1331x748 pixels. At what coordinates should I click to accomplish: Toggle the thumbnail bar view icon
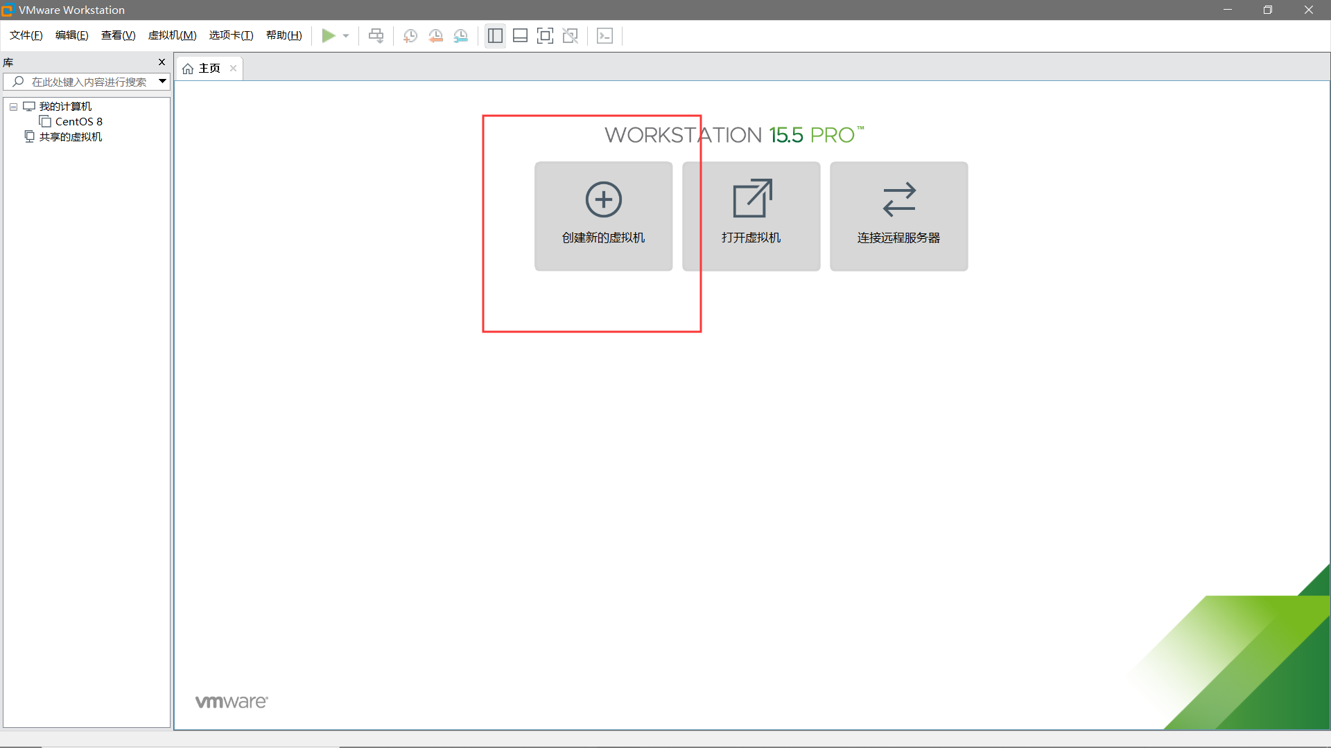(520, 36)
